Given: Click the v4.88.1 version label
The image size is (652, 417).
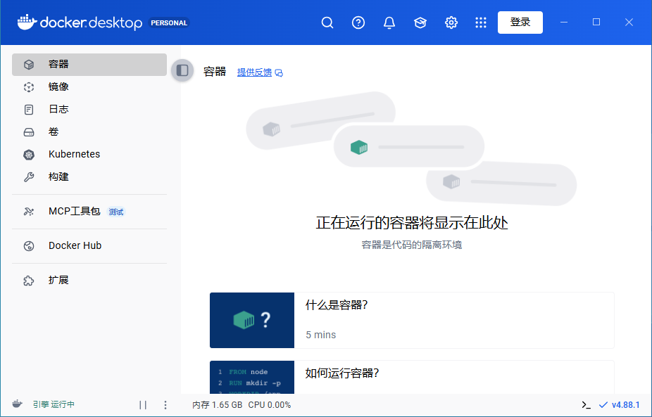Looking at the screenshot, I should (625, 404).
